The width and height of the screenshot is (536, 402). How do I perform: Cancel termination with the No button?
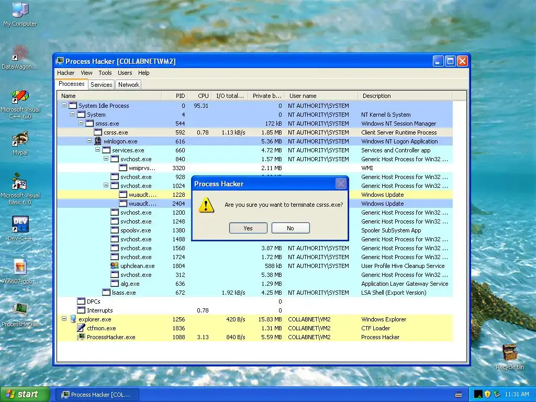[291, 228]
